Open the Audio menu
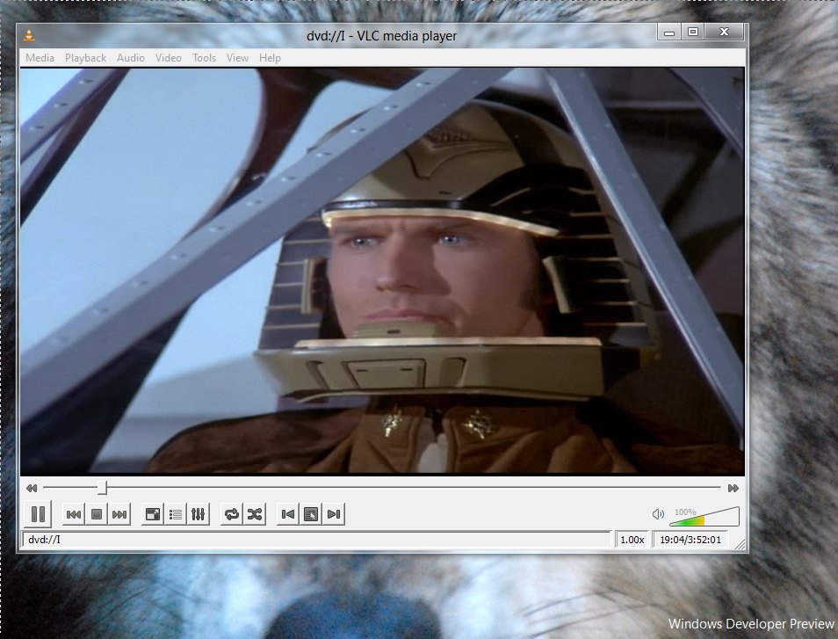The height and width of the screenshot is (639, 838). (131, 58)
